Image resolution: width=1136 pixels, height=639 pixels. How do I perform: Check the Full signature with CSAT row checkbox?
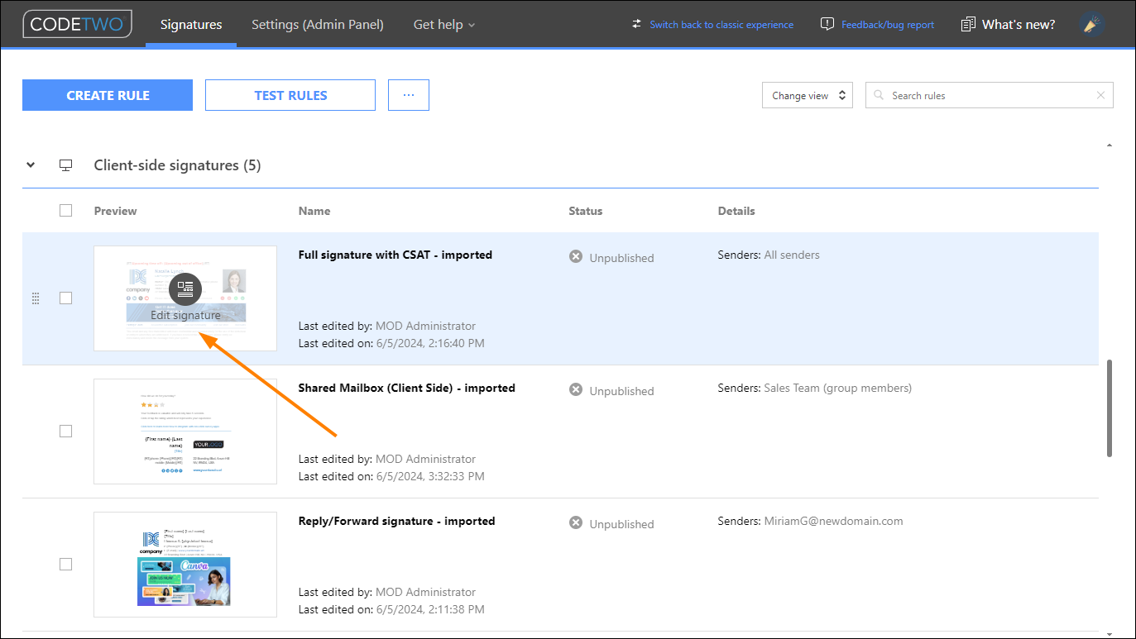66,298
